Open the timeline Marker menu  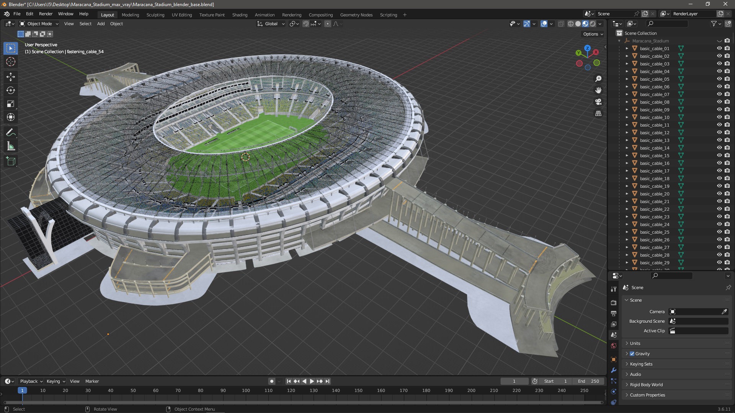(x=92, y=381)
